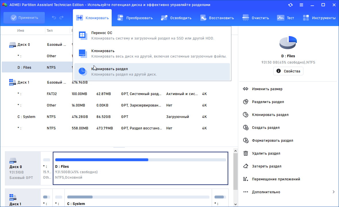Click the three dots icon beside Дополнительно
This screenshot has width=339, height=207.
pyautogui.click(x=246, y=192)
